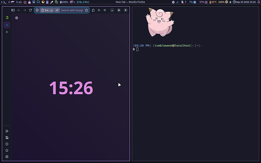Open the green clipboard copy icon

point(56,2)
